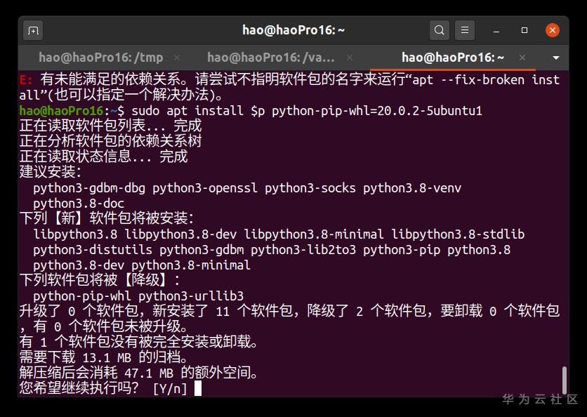
Task: Close the /va... tab
Action: point(350,58)
